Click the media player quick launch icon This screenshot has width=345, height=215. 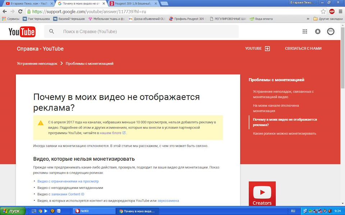pyautogui.click(x=46, y=211)
